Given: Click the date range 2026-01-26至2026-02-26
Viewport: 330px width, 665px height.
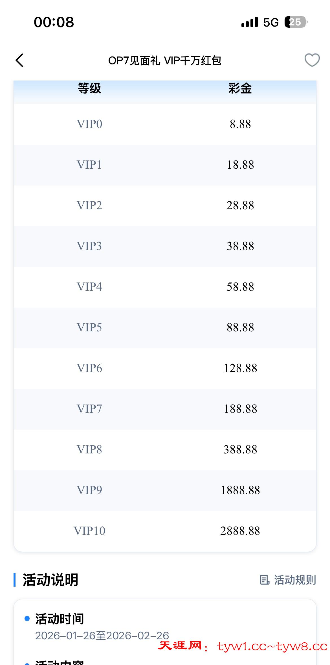Looking at the screenshot, I should coord(102,636).
